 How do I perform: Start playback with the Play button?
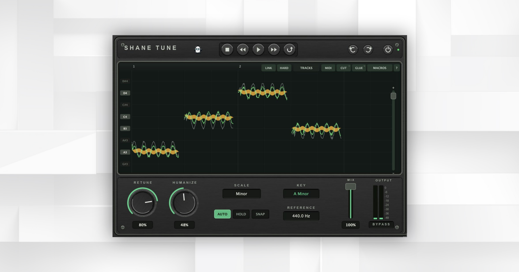pyautogui.click(x=258, y=50)
